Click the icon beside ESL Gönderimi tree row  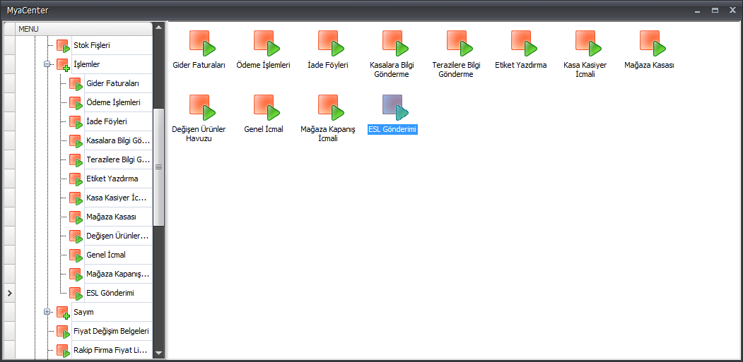point(76,294)
